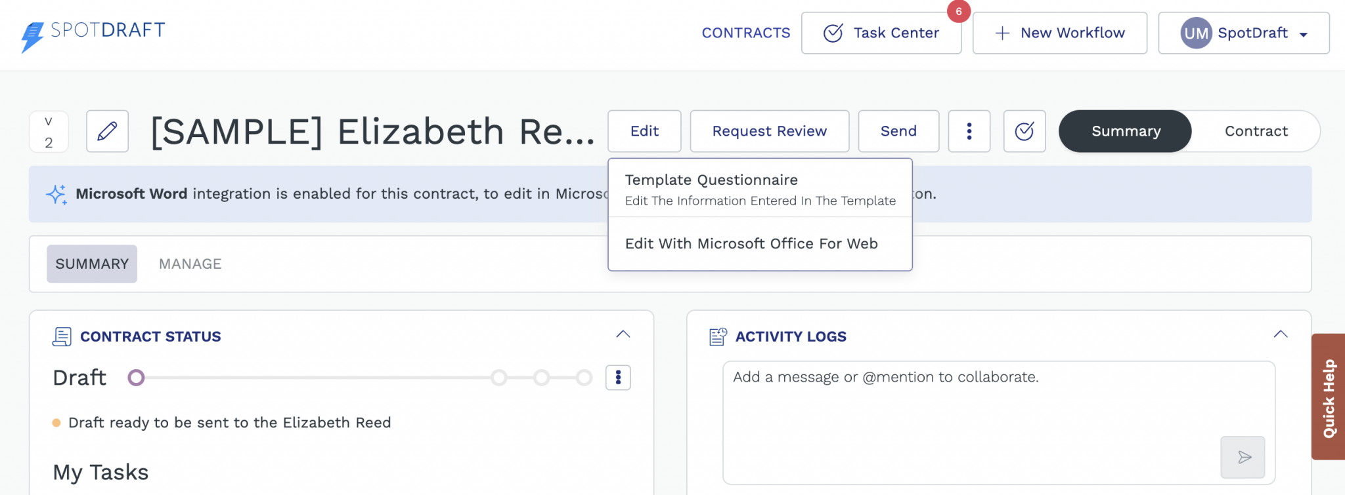Click the Send button
1345x495 pixels.
(x=898, y=131)
